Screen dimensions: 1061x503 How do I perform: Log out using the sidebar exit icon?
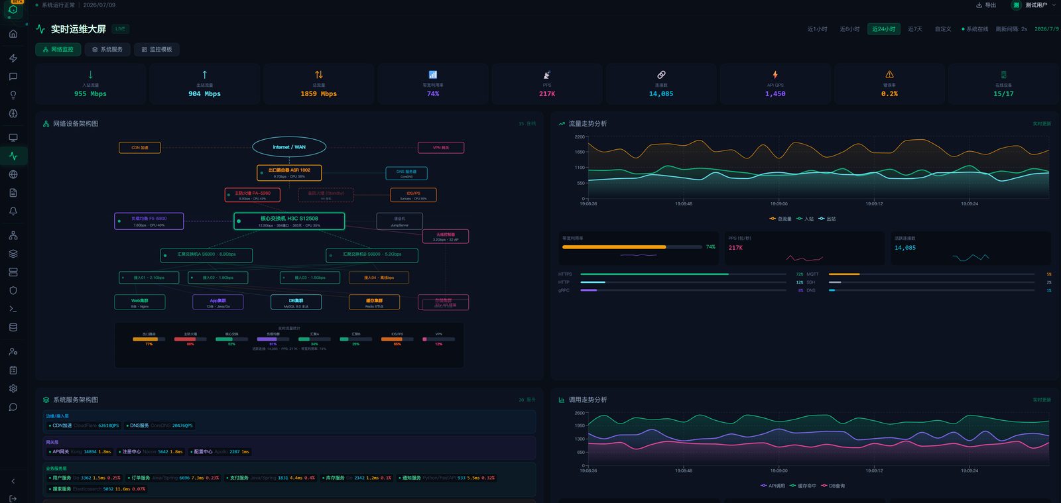tap(13, 499)
